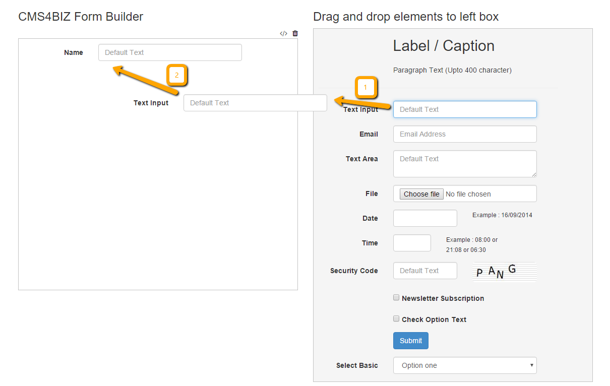
Task: Click the highlighted Text Input field in palette
Action: click(465, 109)
